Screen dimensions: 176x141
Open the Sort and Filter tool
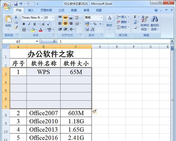coord(145,23)
